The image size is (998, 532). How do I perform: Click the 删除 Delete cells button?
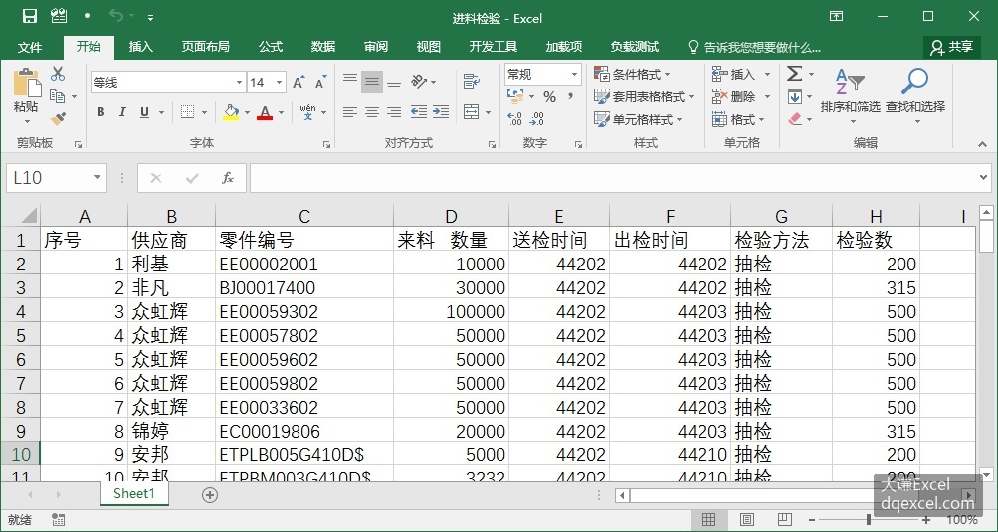[x=741, y=96]
